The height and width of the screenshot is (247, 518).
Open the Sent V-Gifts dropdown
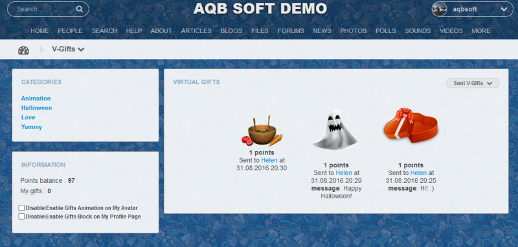click(x=473, y=83)
